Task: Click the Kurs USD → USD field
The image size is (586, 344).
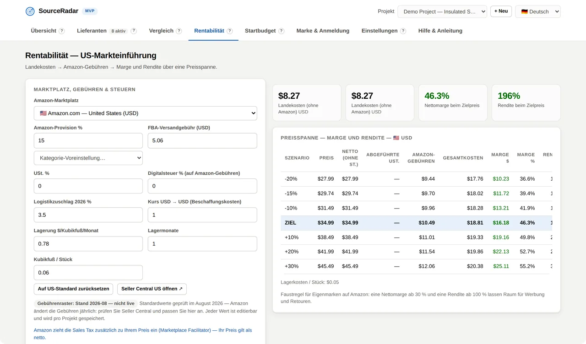Action: pyautogui.click(x=202, y=215)
